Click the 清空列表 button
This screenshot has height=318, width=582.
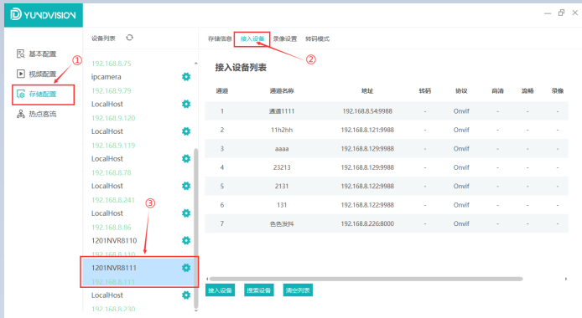pyautogui.click(x=298, y=290)
